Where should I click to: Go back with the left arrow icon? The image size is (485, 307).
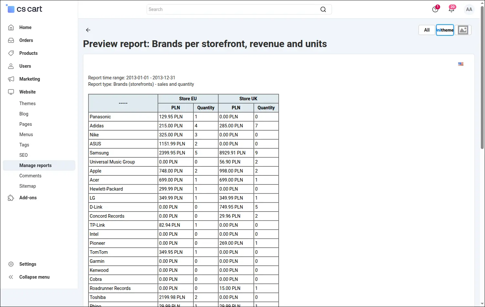point(88,30)
